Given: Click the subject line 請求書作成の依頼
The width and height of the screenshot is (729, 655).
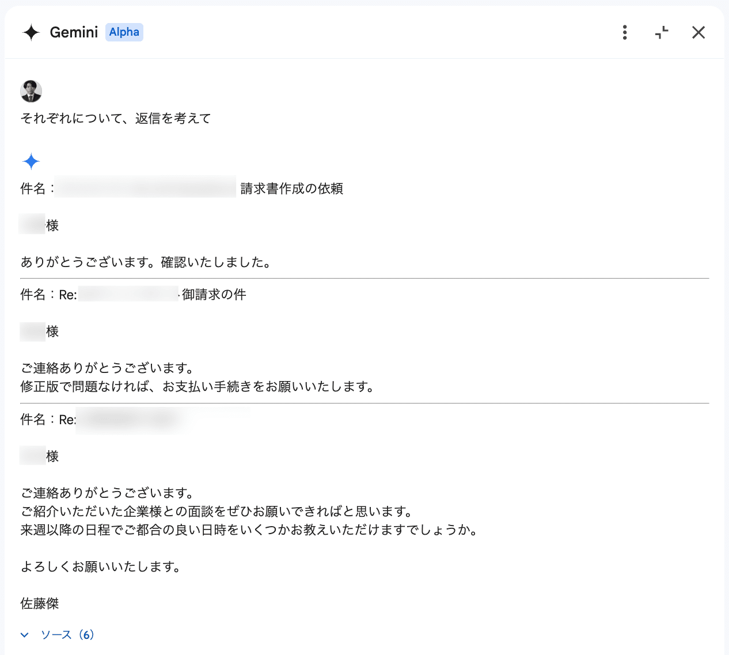Looking at the screenshot, I should (291, 189).
